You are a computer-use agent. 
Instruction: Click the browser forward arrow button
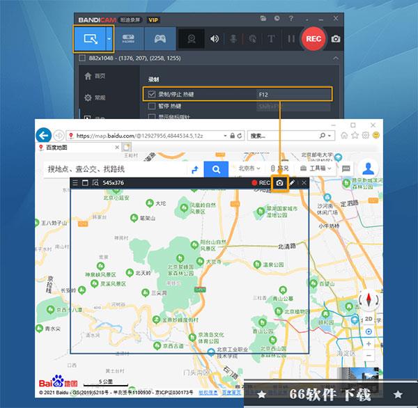coord(59,136)
